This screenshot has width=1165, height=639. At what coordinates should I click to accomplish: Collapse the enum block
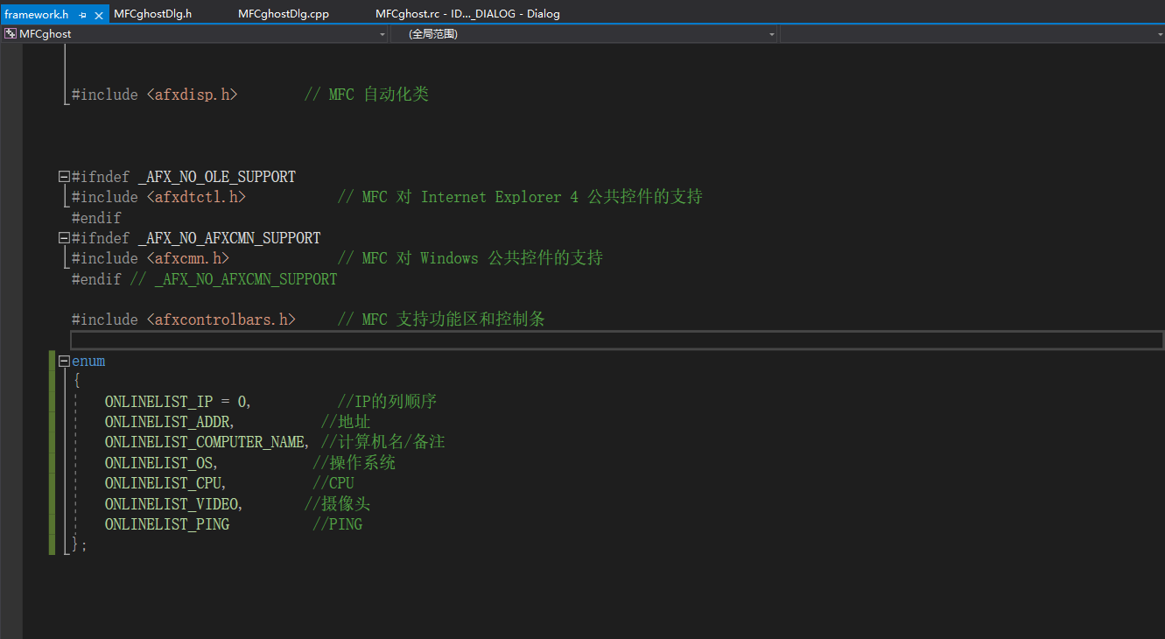64,362
